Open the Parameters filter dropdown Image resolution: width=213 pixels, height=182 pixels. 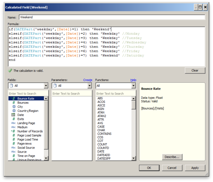pos(89,86)
